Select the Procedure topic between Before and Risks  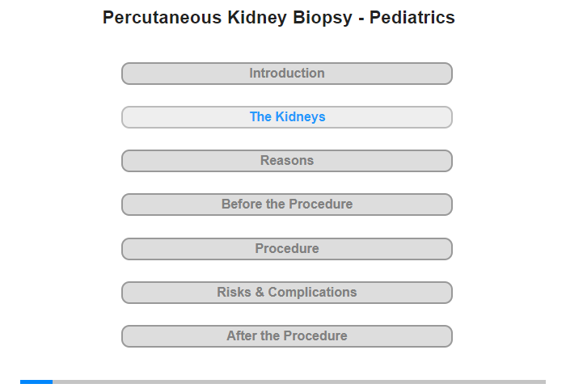click(287, 249)
